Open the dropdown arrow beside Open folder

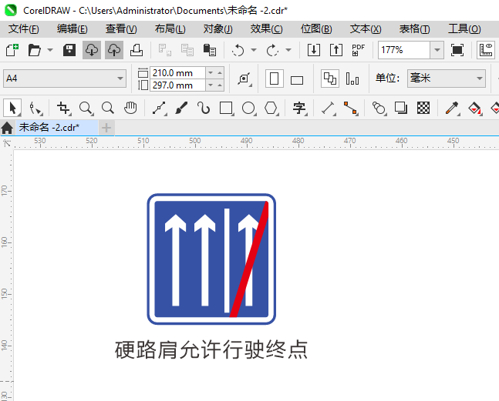click(x=50, y=50)
